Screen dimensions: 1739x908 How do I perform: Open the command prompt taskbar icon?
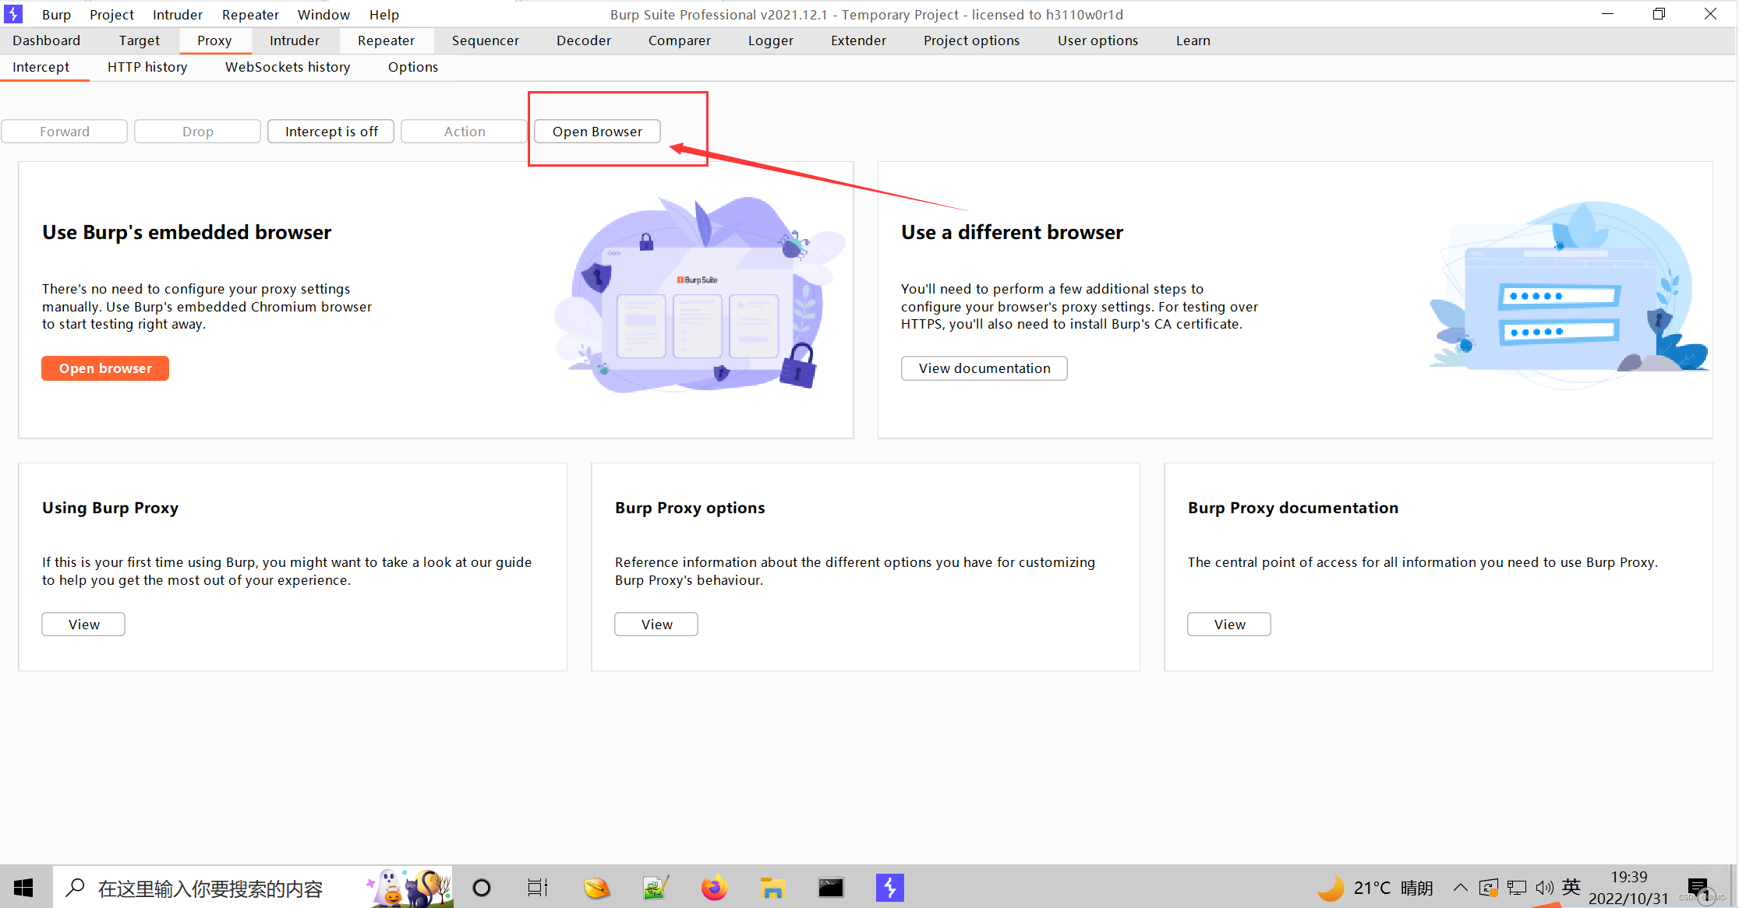(x=831, y=888)
